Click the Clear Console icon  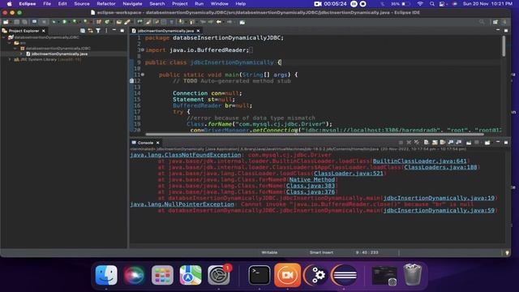(x=426, y=143)
